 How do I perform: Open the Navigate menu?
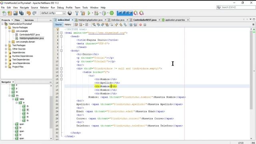pos(24,8)
